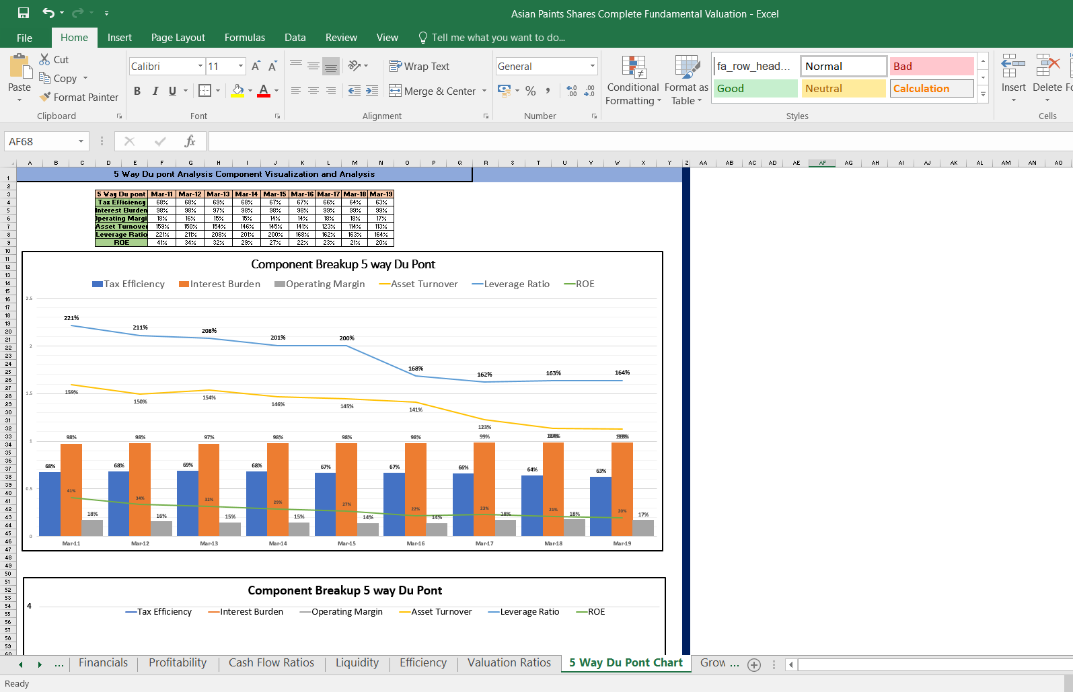
Task: Click the insert function fx icon
Action: (x=190, y=141)
